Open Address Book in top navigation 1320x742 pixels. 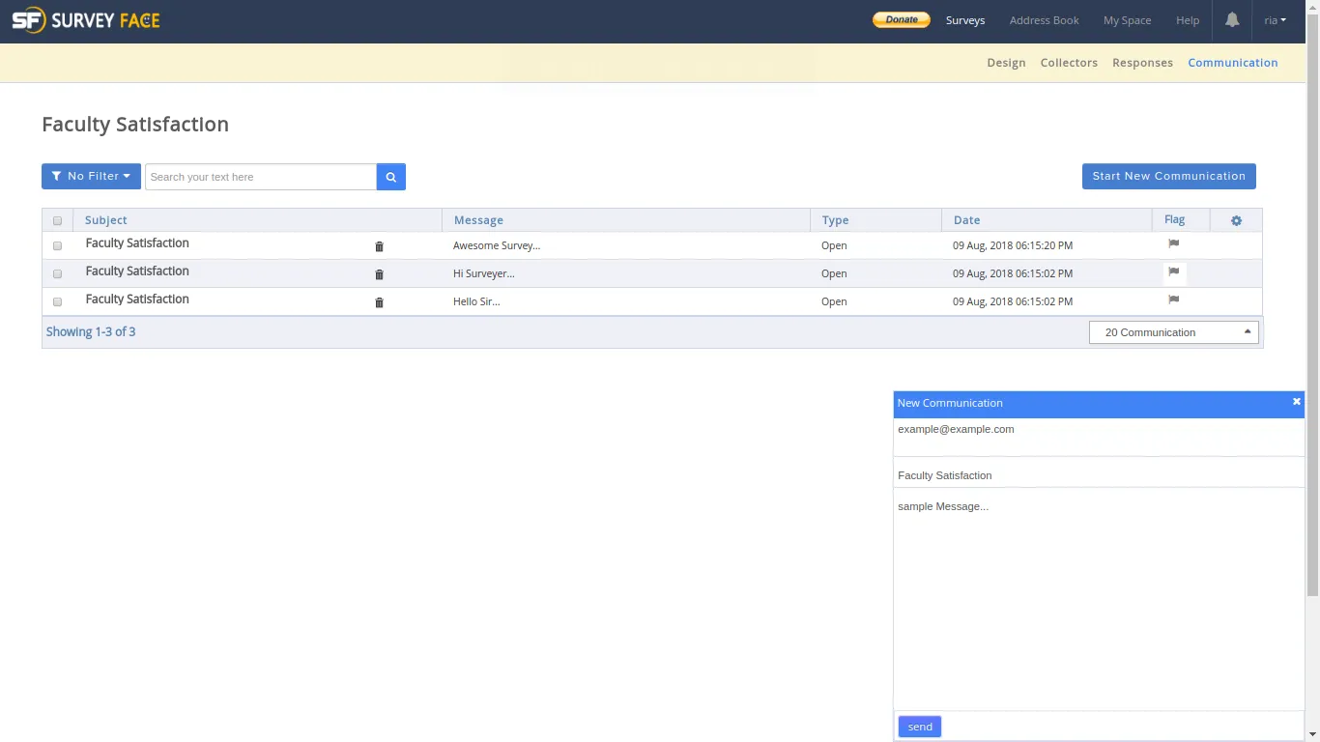1044,20
